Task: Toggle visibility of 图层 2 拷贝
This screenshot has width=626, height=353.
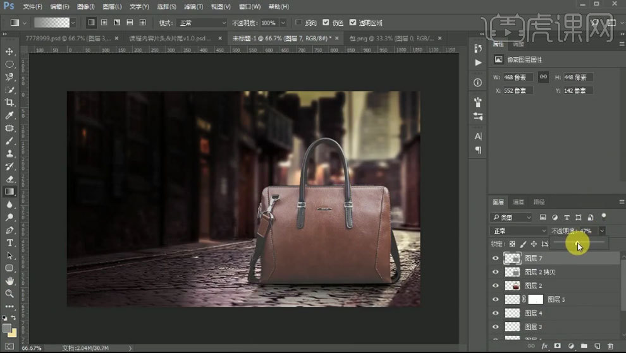Action: (496, 272)
